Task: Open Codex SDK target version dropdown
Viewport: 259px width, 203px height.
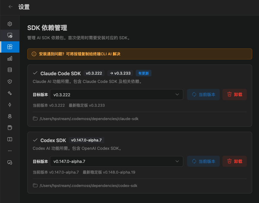Action: 116,161
